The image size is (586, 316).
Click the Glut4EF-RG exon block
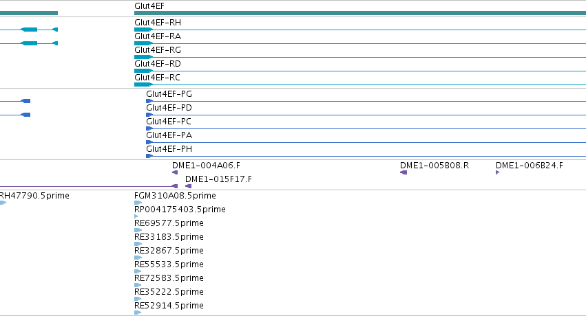coord(143,57)
